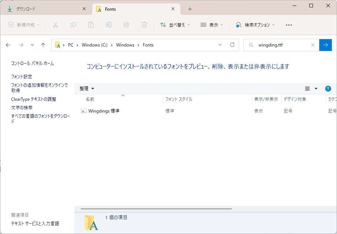The width and height of the screenshot is (337, 234).
Task: Click the change view list icon
Action: click(x=307, y=89)
